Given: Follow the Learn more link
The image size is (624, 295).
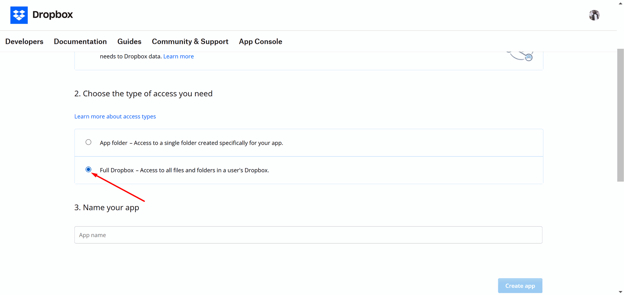Looking at the screenshot, I should pos(178,56).
